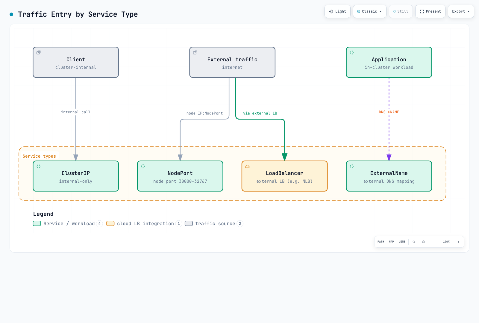The image size is (479, 323).
Task: Toggle the Still animation mode
Action: [x=401, y=11]
